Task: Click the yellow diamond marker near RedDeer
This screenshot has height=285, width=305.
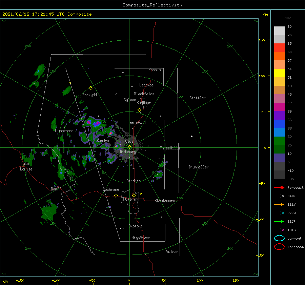Action: pos(139,110)
